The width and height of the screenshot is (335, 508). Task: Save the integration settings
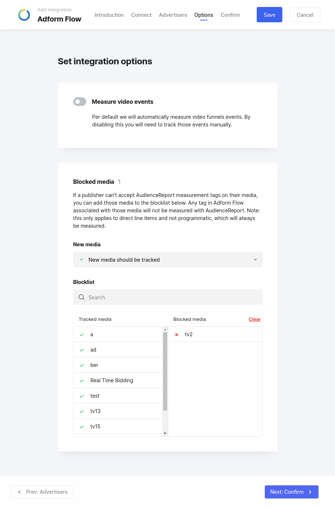pyautogui.click(x=270, y=15)
